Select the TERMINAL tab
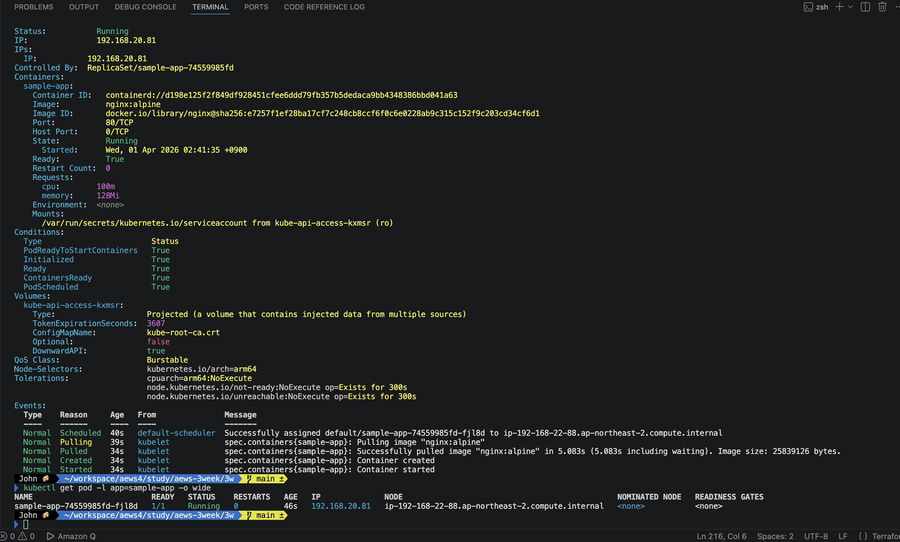The image size is (900, 542). point(210,7)
